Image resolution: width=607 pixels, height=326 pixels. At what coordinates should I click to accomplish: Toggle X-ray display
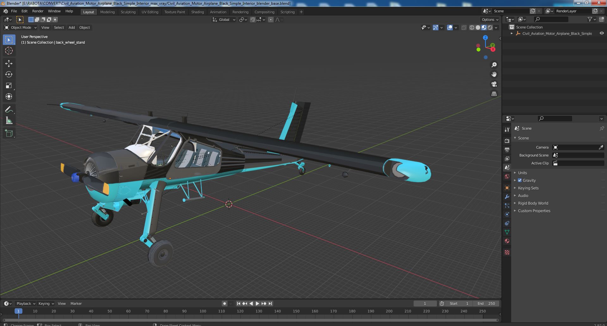coord(464,28)
